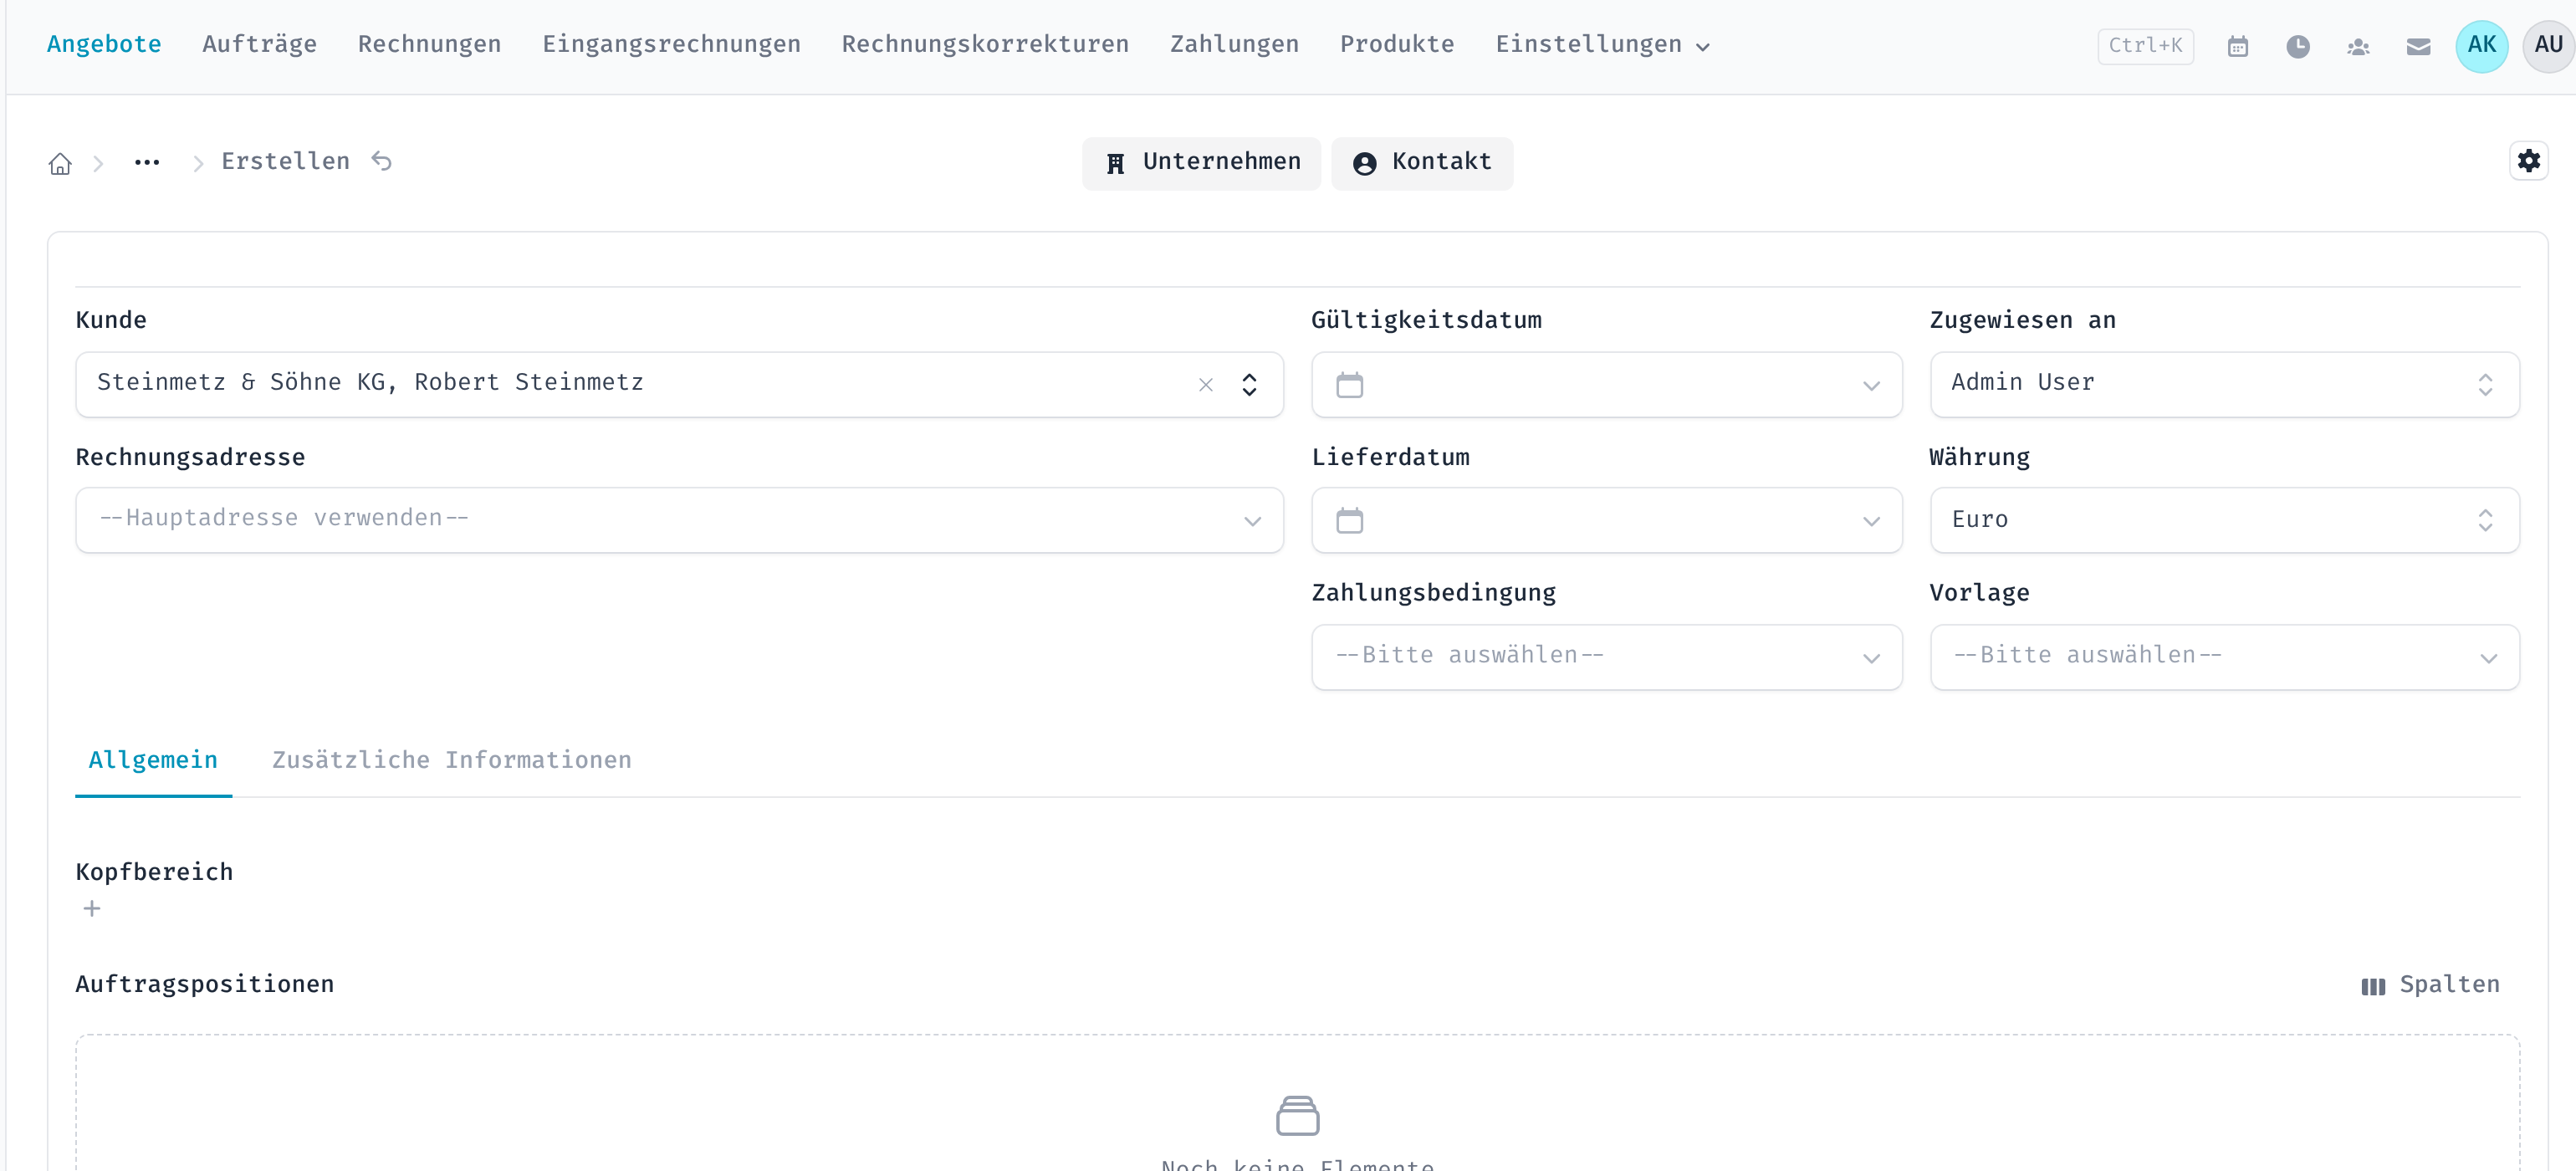Go to Aufträge

[x=259, y=45]
